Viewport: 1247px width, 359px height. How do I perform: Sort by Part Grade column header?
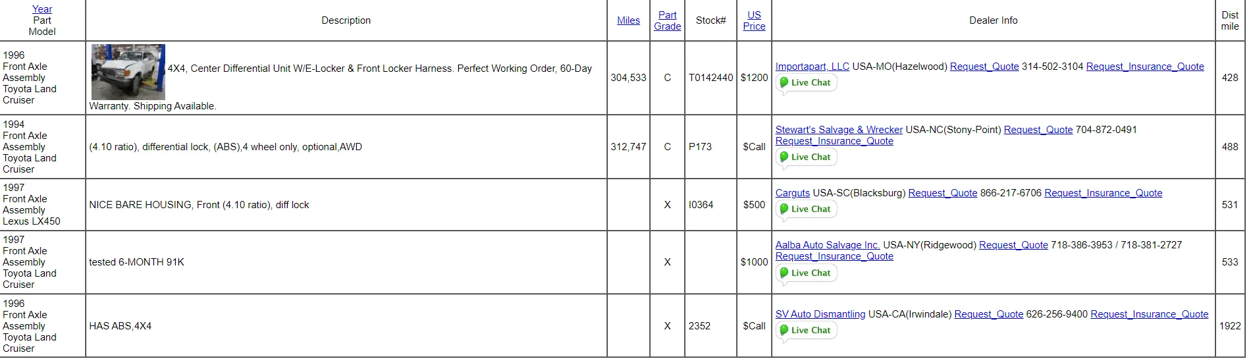click(667, 20)
